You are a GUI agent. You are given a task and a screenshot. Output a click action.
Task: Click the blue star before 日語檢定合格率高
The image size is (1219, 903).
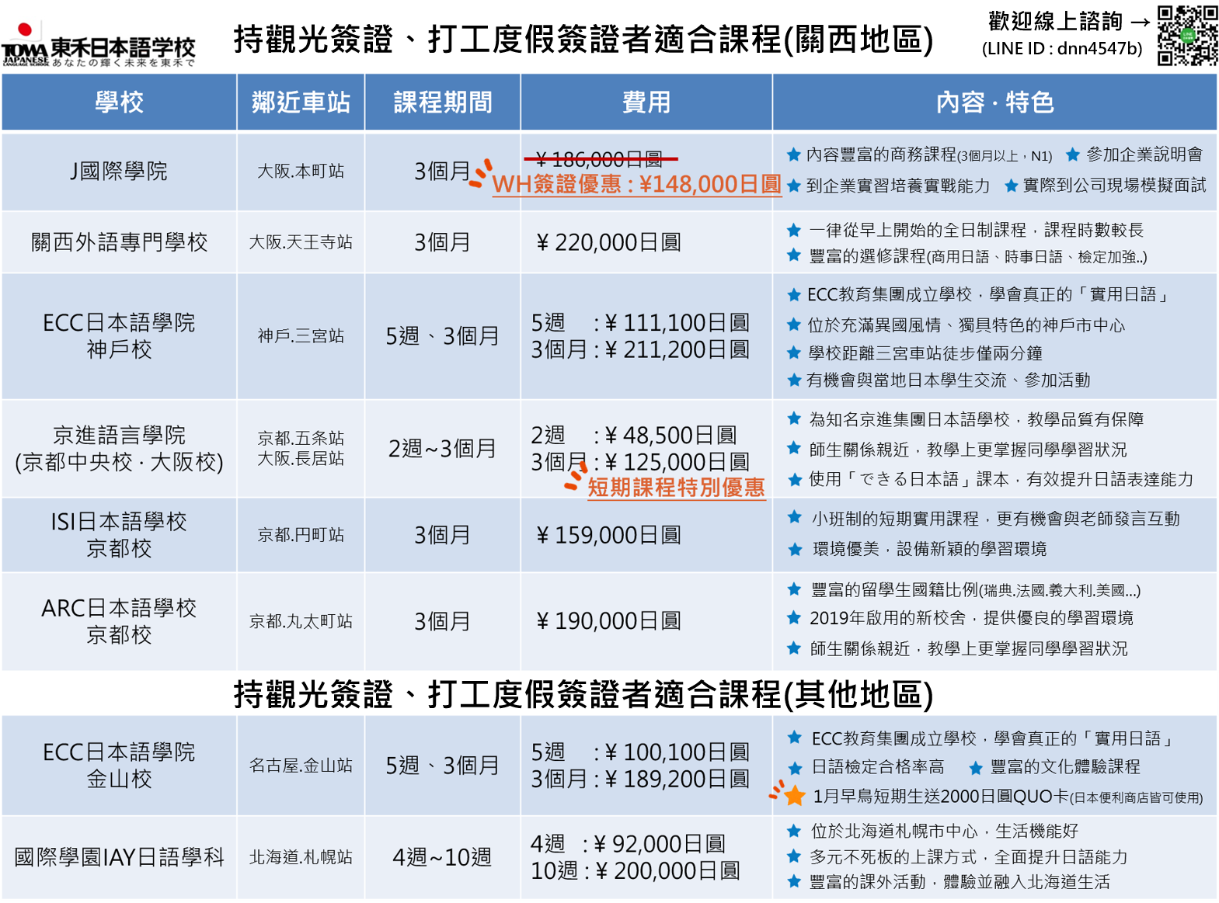click(x=795, y=768)
